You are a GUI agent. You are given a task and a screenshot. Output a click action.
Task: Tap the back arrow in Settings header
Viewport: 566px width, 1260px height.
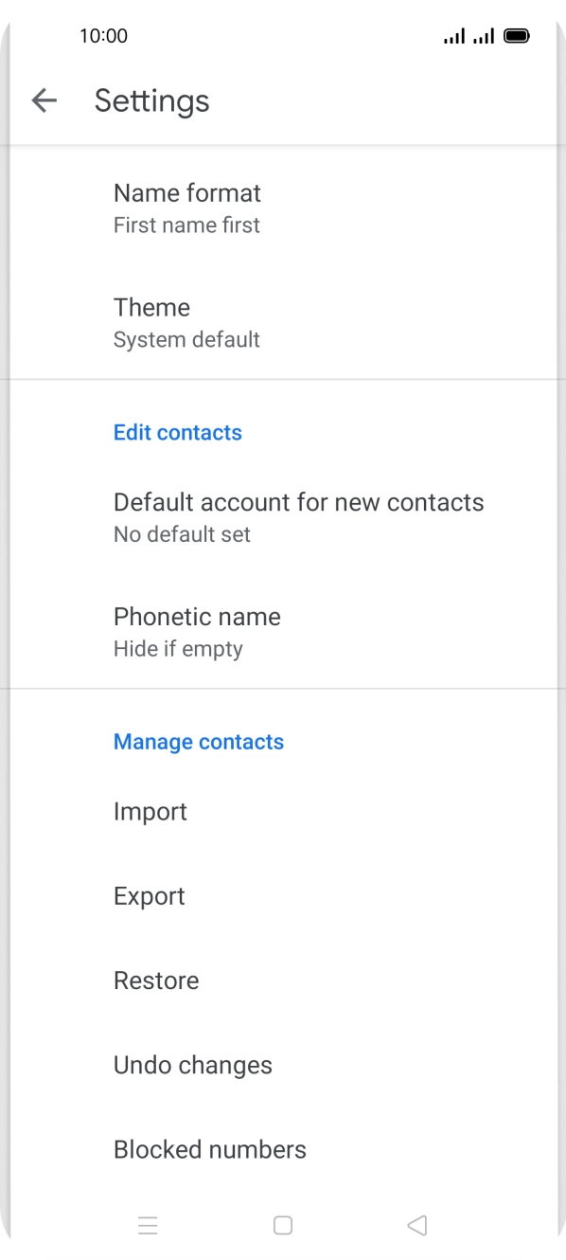[44, 100]
